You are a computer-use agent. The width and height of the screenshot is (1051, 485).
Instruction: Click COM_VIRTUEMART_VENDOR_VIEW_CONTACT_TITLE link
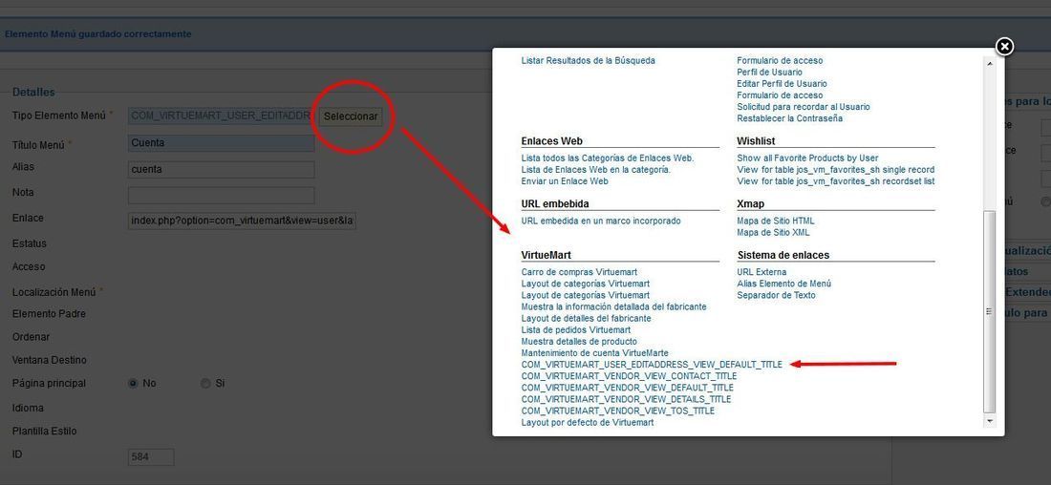pyautogui.click(x=629, y=376)
